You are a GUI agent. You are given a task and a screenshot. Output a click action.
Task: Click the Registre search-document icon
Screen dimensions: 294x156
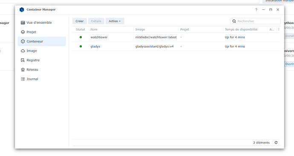pyautogui.click(x=23, y=60)
